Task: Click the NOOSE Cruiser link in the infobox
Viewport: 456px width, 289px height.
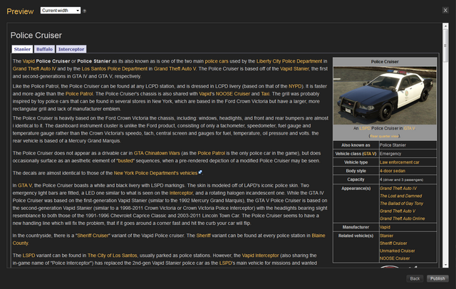Action: (x=395, y=258)
